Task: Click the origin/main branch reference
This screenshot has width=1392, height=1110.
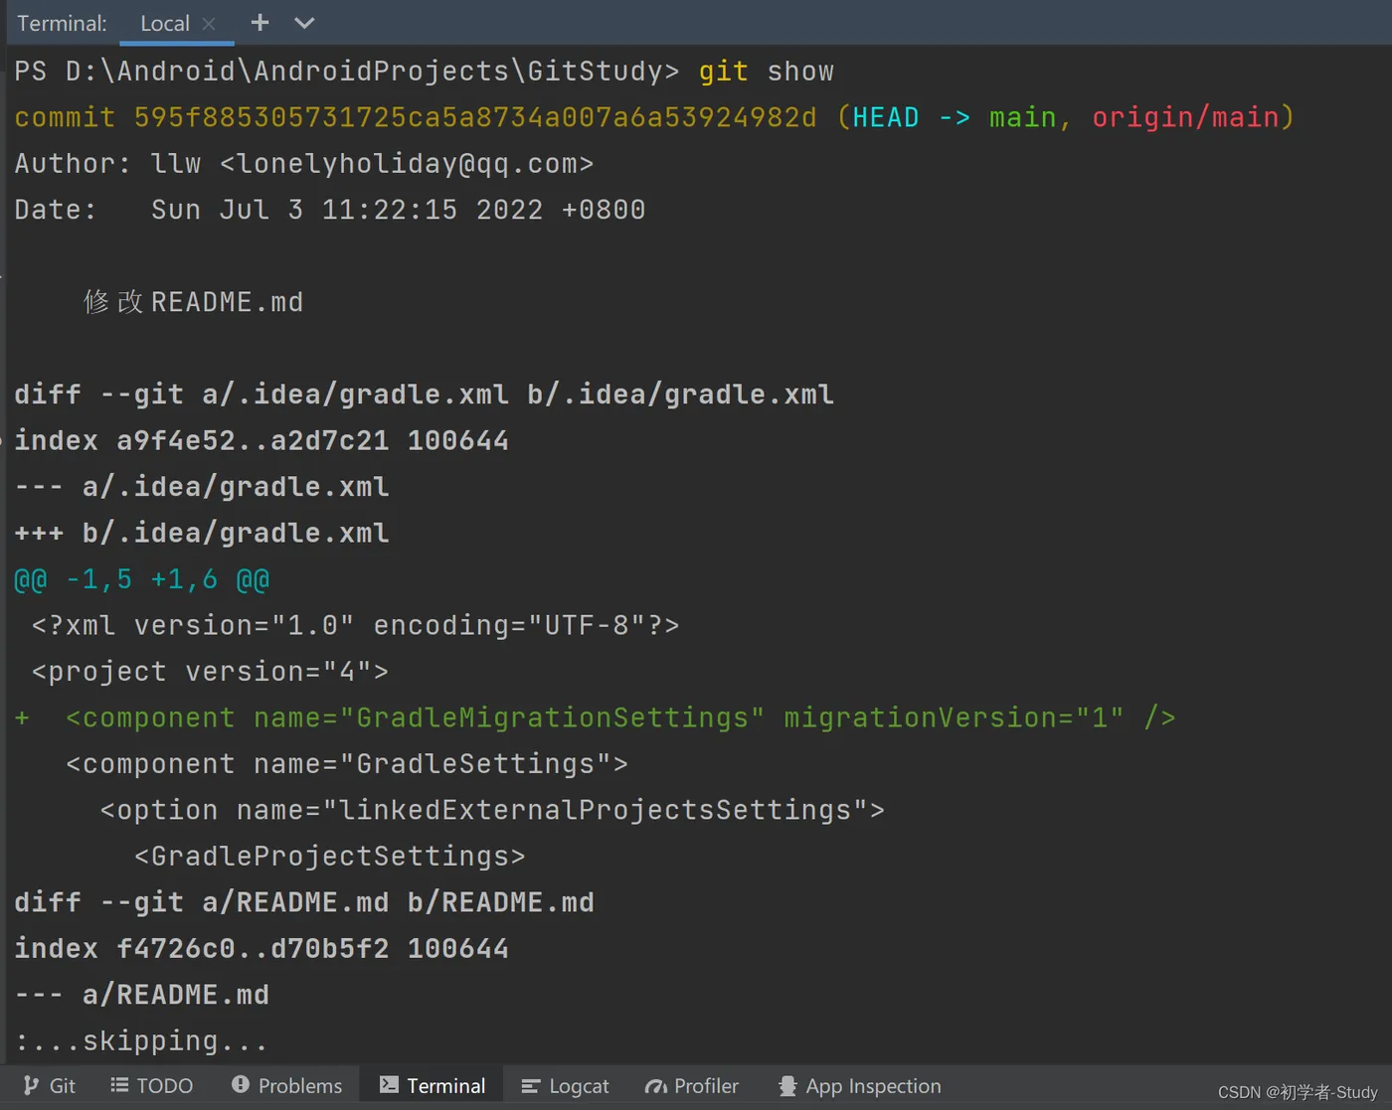Action: point(1185,117)
